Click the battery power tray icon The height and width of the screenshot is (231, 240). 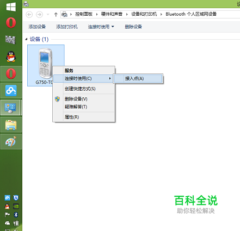pyautogui.click(x=16, y=223)
